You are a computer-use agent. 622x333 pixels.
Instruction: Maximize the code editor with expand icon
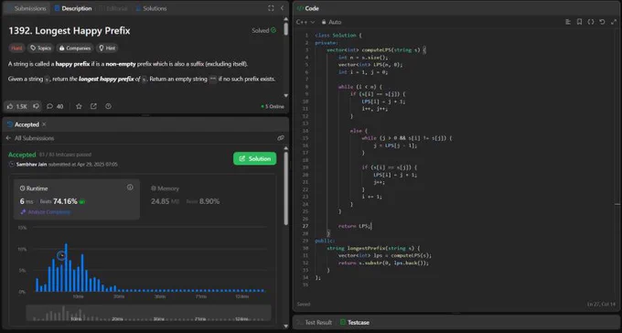click(x=614, y=22)
